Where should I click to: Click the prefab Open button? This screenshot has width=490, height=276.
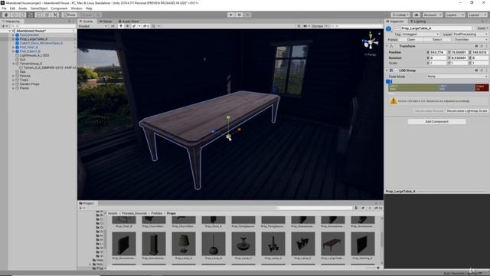[x=411, y=40]
